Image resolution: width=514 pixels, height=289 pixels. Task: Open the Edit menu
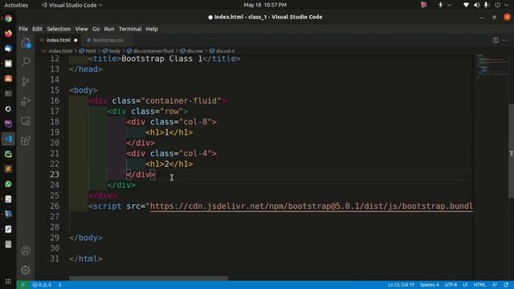tap(37, 29)
